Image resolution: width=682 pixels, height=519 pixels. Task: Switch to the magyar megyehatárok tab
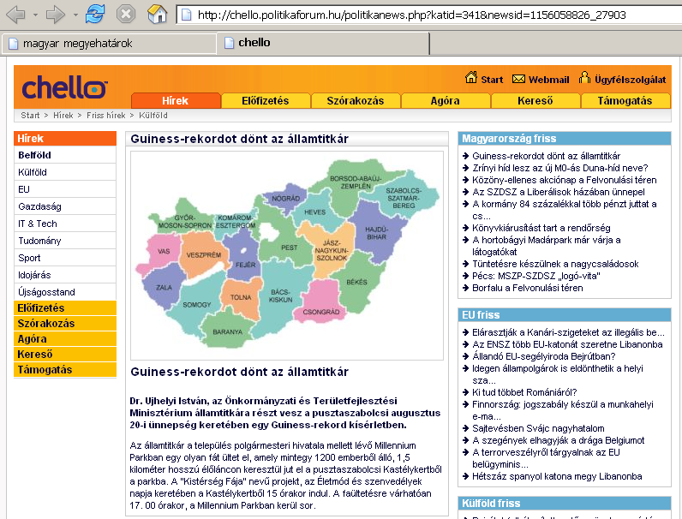pyautogui.click(x=109, y=44)
